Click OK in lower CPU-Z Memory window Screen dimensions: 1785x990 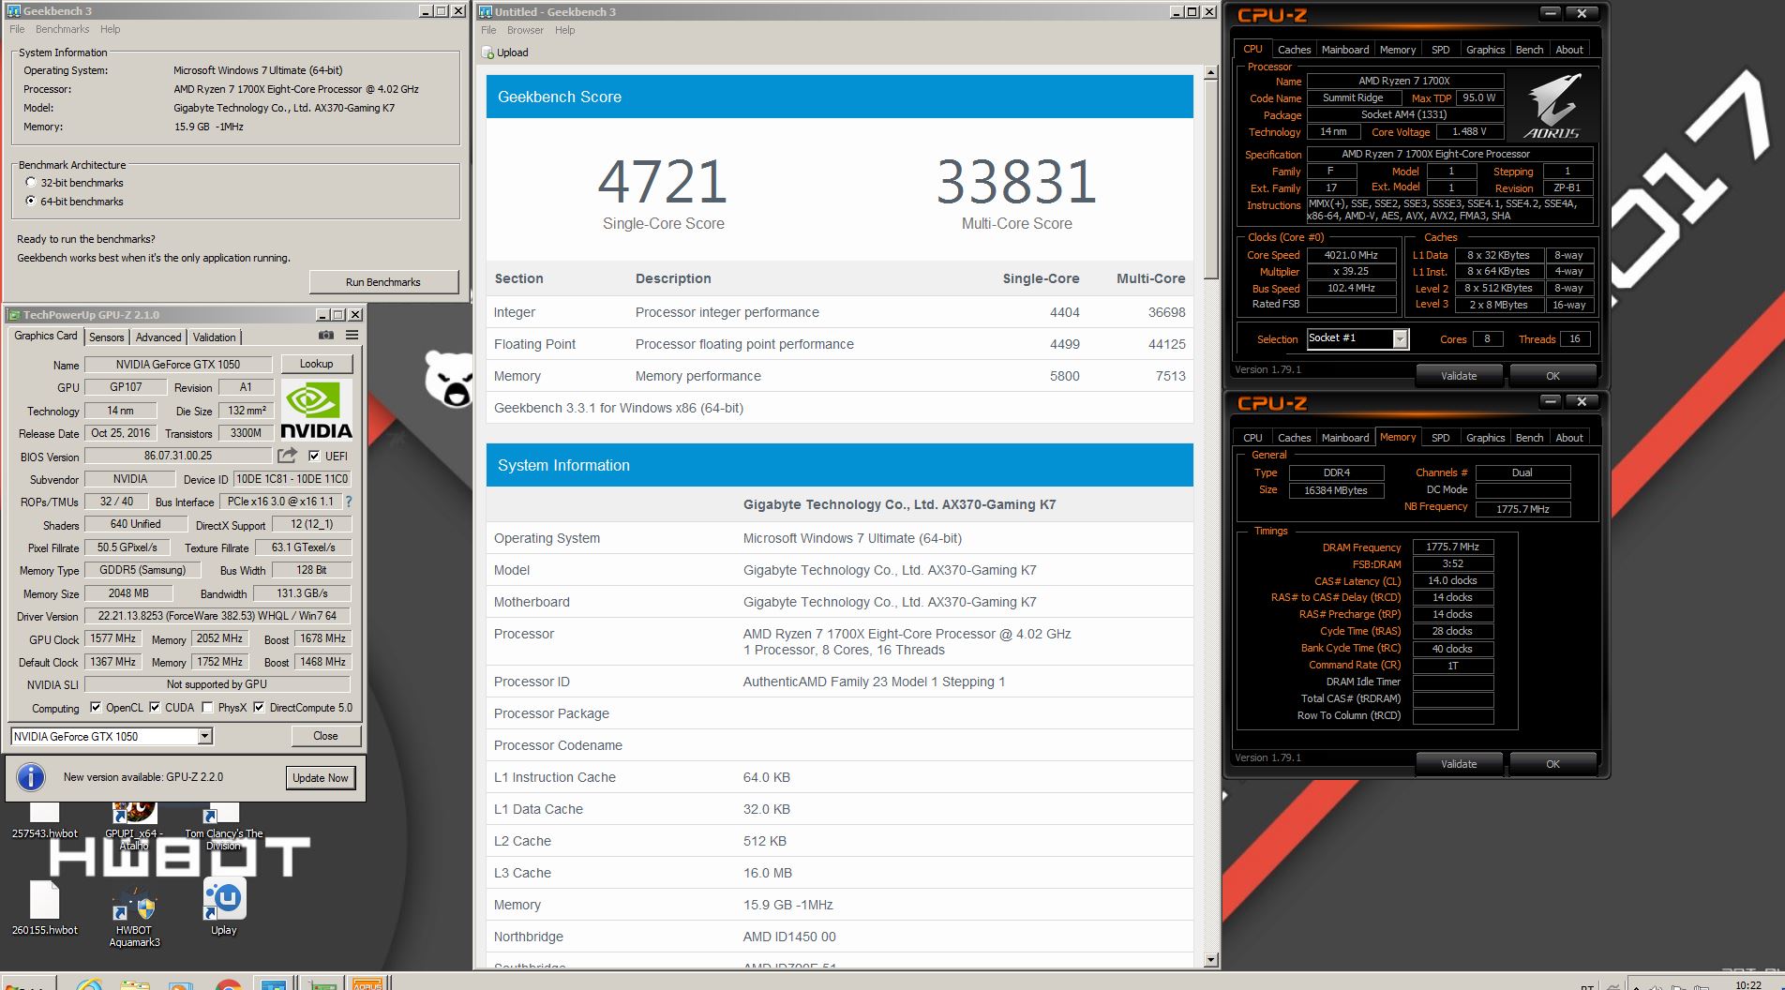point(1552,764)
